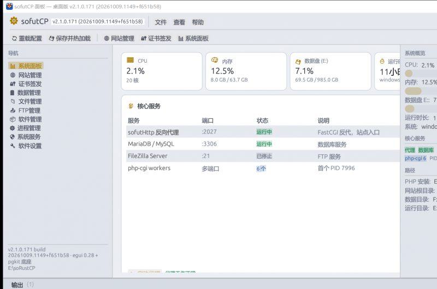437x289 pixels.
Task: Click the 2.1% value on the CPU card
Action: click(x=135, y=71)
